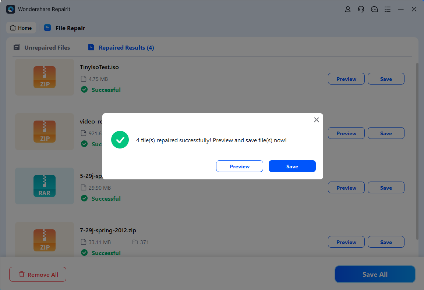Click the Save All button

[375, 274]
